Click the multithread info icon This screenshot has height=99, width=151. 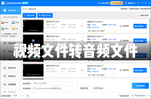point(28,96)
